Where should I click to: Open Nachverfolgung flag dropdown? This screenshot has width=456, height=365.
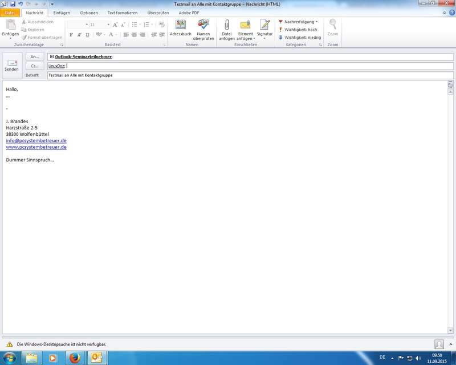click(x=298, y=22)
